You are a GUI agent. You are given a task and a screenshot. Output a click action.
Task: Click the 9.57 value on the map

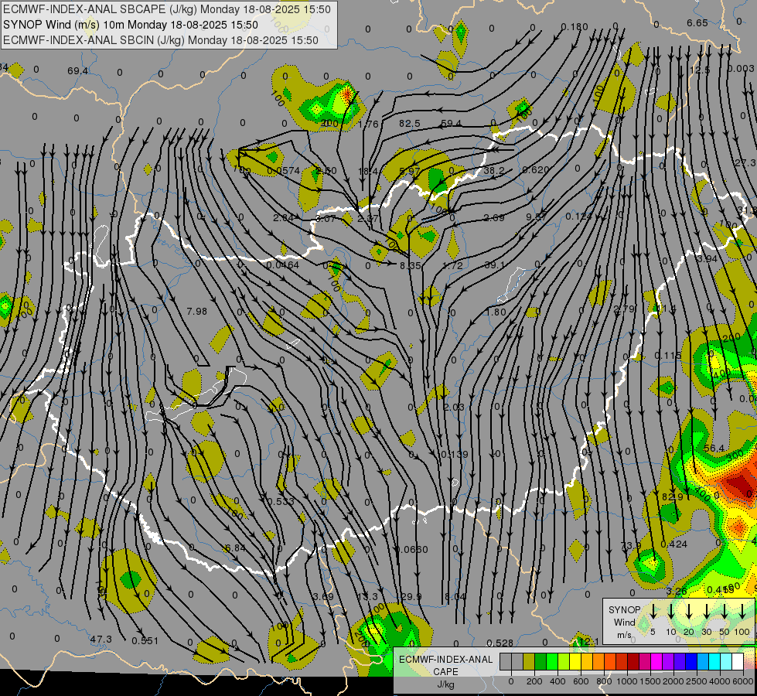(x=536, y=217)
